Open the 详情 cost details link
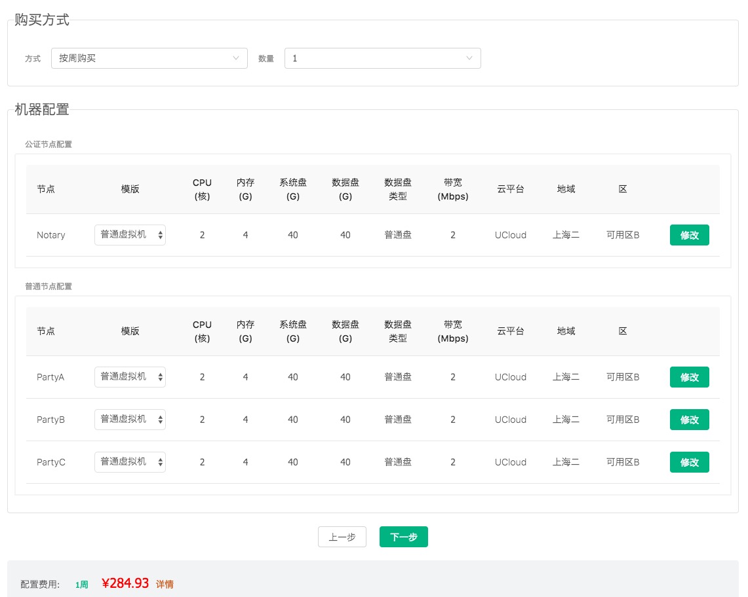748x597 pixels. pyautogui.click(x=165, y=584)
